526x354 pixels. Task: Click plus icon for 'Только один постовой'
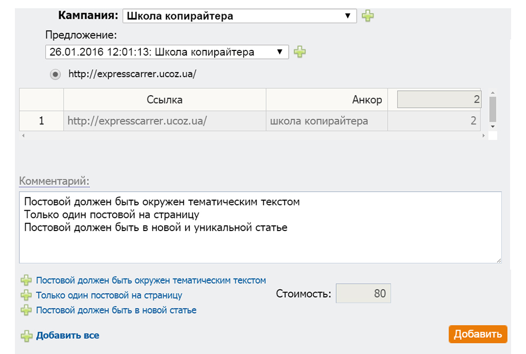26,296
